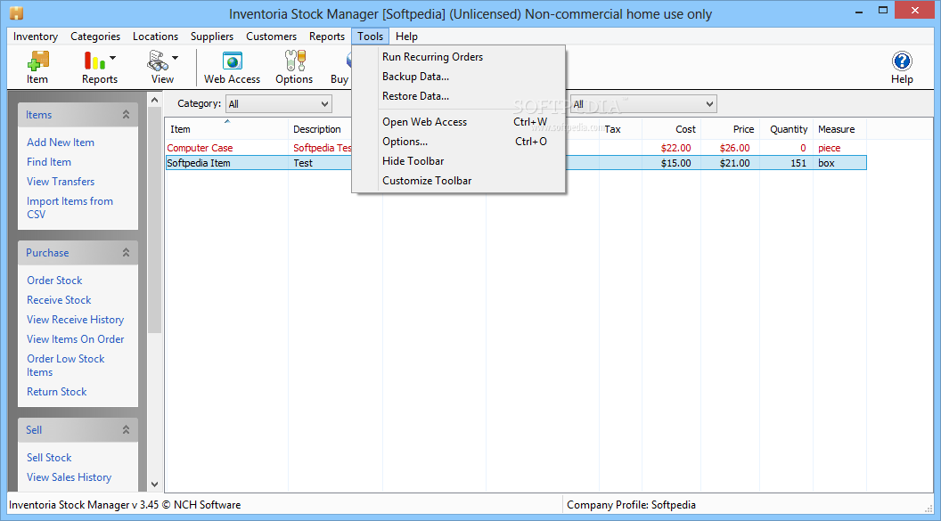Click the Find Item link
Screen dimensions: 941x521
click(x=49, y=162)
